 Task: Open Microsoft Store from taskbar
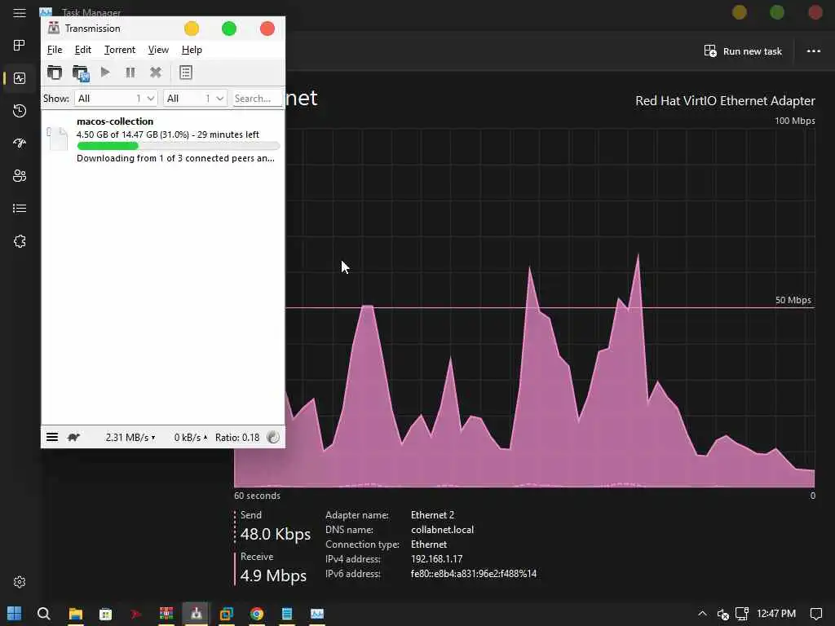105,614
